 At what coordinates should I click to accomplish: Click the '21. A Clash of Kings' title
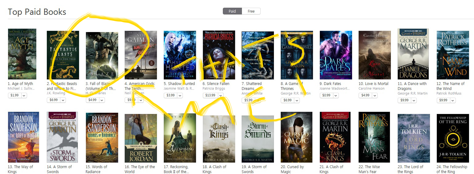click(x=332, y=169)
